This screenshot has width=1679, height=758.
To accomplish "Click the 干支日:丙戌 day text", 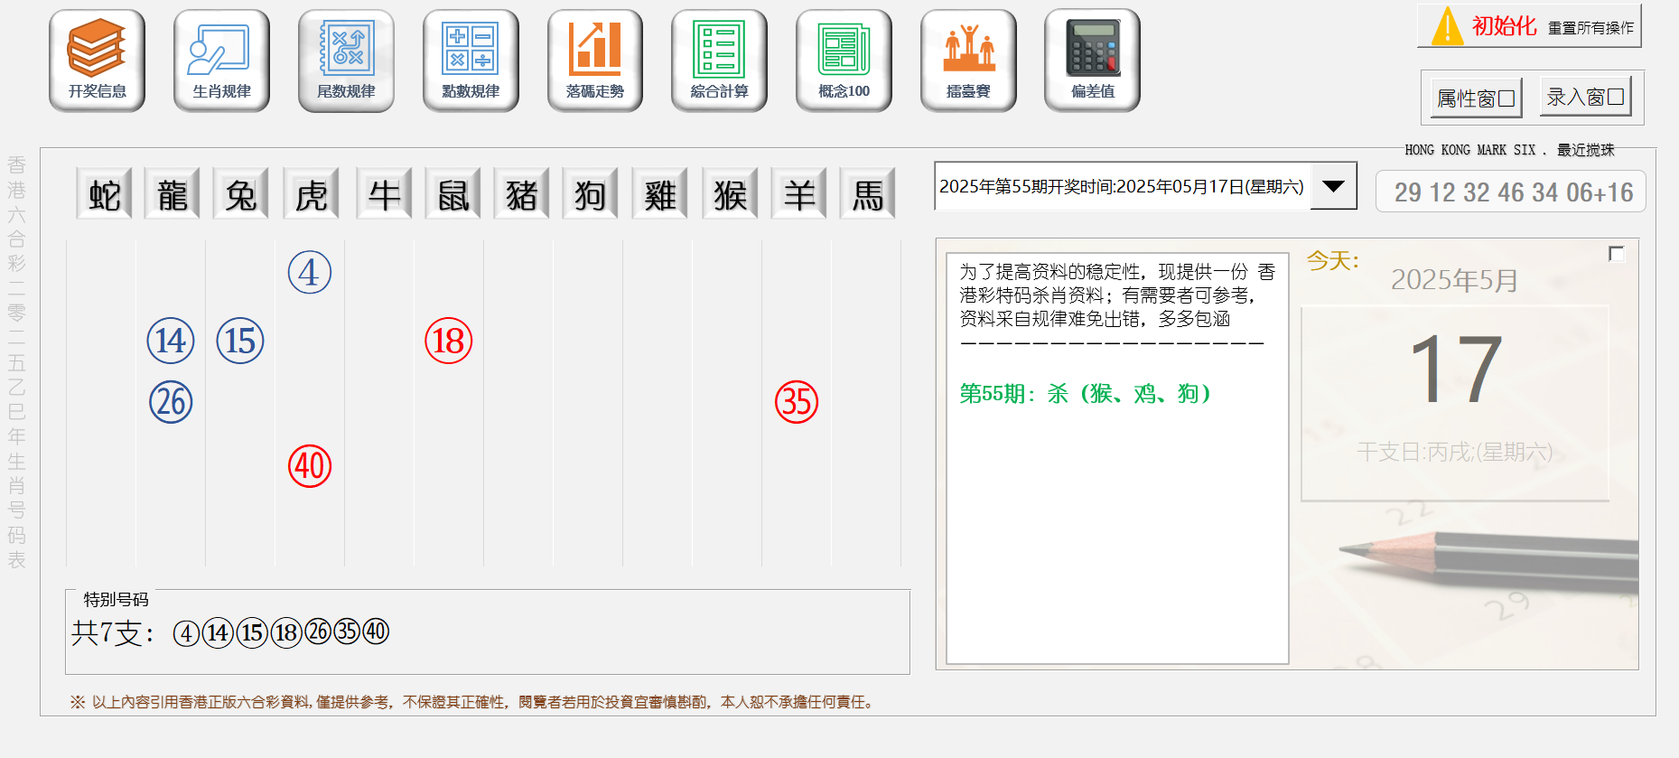I will [1454, 452].
